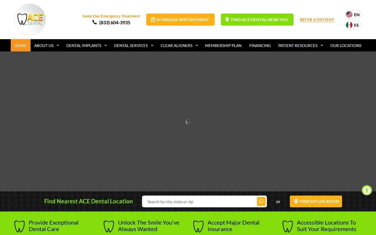The height and width of the screenshot is (235, 376).
Task: Go to Our Locations page
Action: [x=346, y=45]
